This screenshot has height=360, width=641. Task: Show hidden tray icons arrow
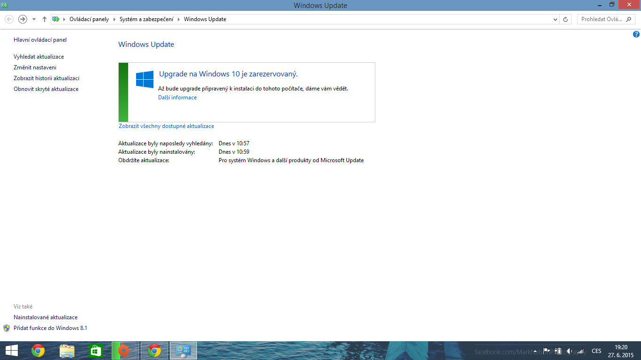(535, 351)
